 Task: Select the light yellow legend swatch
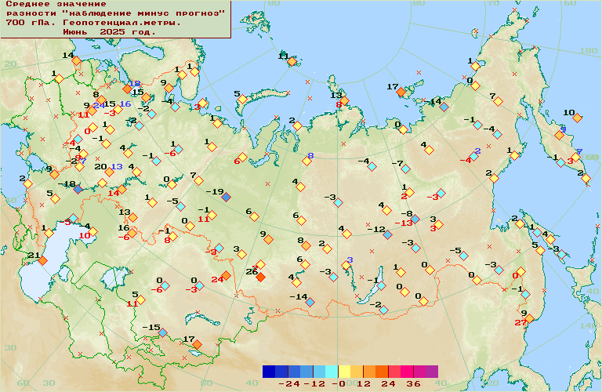(x=344, y=372)
